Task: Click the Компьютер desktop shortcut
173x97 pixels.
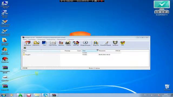Action: [x=5, y=5]
